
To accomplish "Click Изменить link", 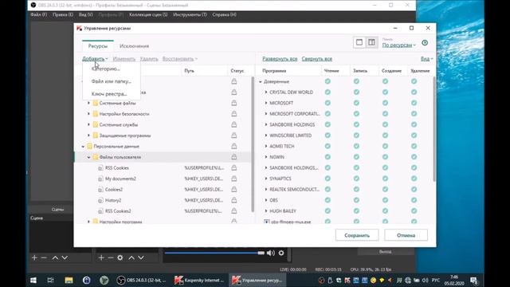I will 124,59.
